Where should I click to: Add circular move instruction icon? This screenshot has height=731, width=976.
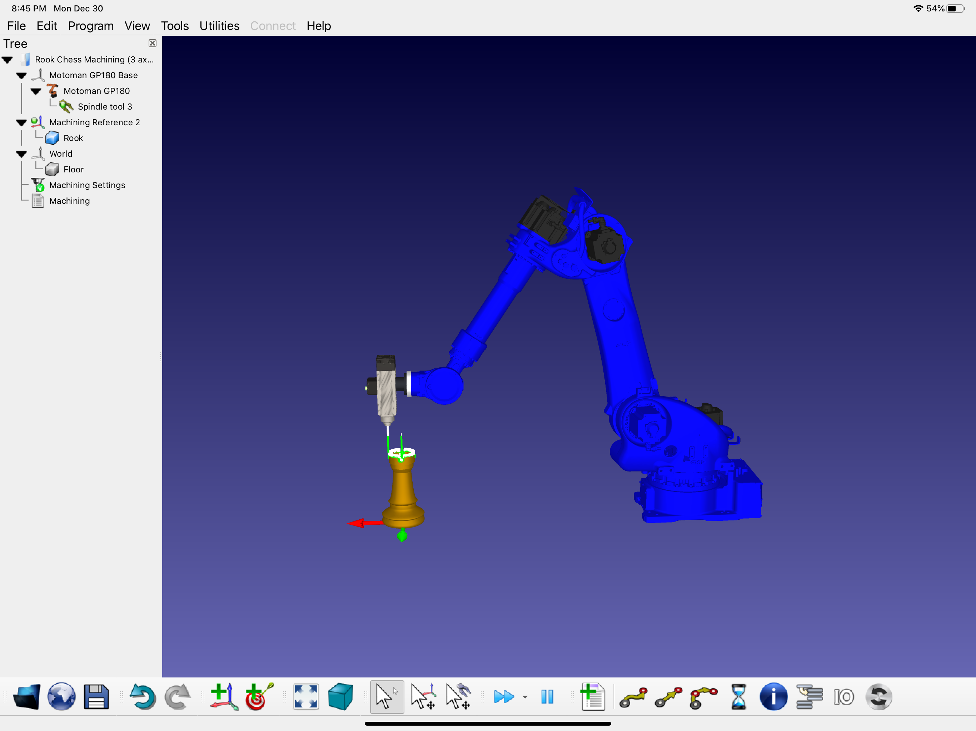tap(704, 697)
